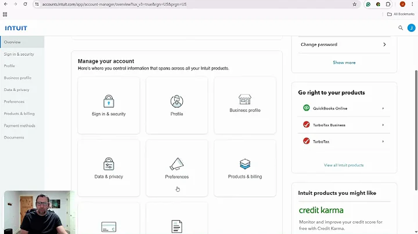The height and width of the screenshot is (234, 418).
Task: Expand the TurboTax row arrow
Action: (x=383, y=141)
